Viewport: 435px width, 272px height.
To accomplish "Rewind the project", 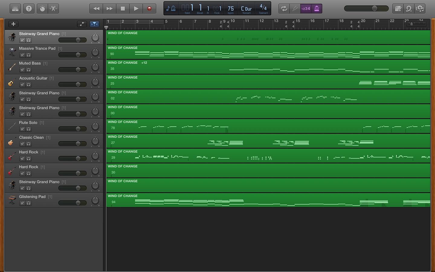I will point(96,9).
